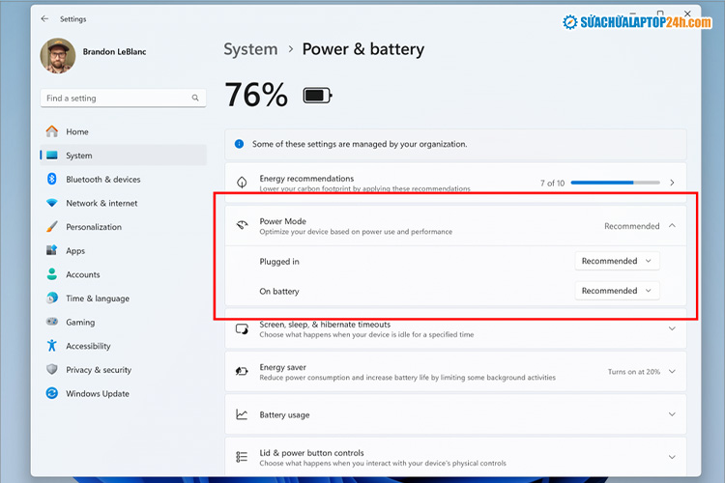The width and height of the screenshot is (725, 483).
Task: Open the Plugged in power mode dropdown
Action: click(x=617, y=261)
